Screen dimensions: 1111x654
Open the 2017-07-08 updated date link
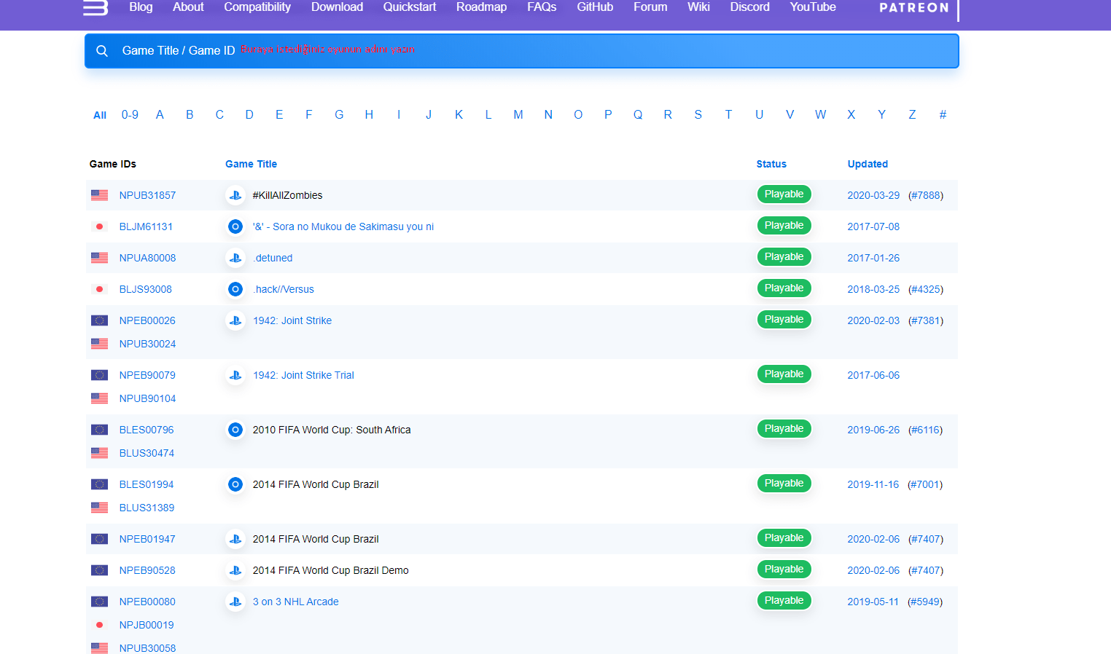pos(873,226)
